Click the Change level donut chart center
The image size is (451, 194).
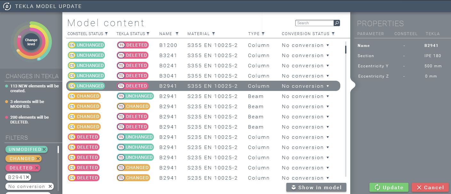tap(31, 42)
